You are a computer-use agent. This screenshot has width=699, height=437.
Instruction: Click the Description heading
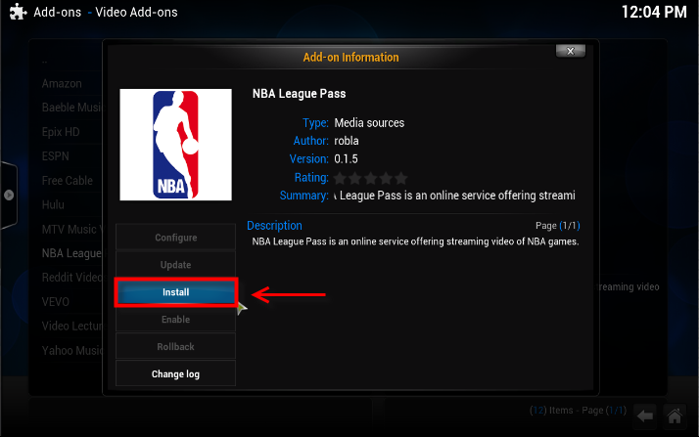tap(274, 226)
